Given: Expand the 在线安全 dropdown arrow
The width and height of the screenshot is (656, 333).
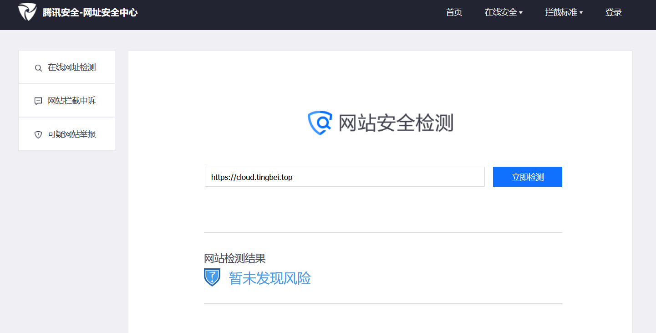Looking at the screenshot, I should (521, 13).
